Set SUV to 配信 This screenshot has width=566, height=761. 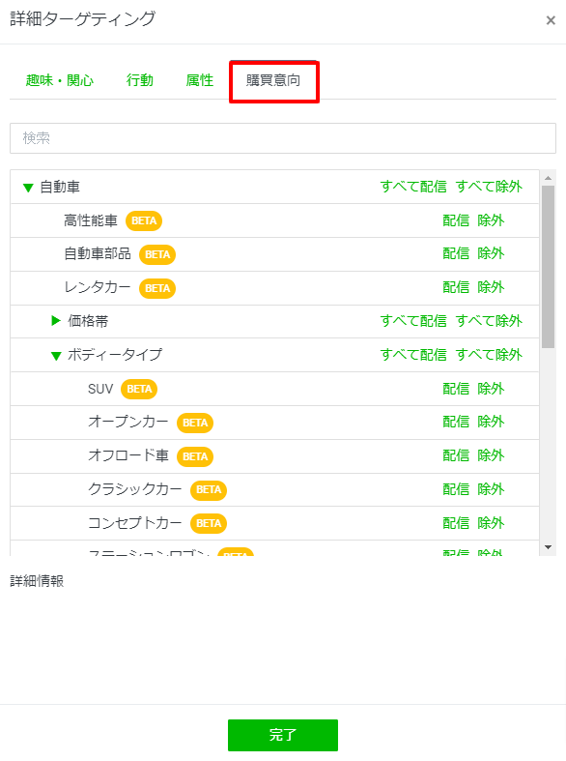(456, 389)
